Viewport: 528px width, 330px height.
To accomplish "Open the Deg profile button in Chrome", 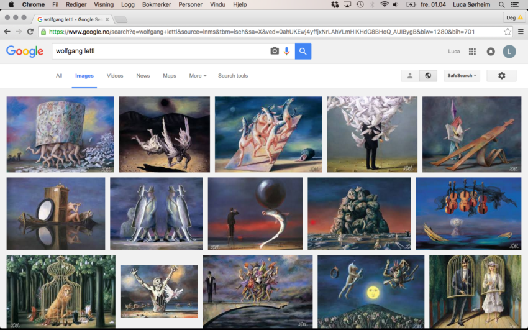I will (514, 17).
